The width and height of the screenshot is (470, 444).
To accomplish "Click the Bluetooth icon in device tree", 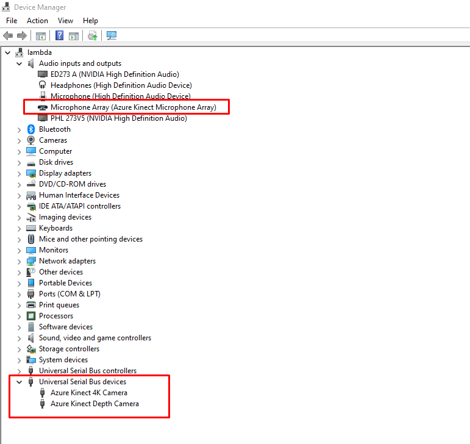I will 31,129.
